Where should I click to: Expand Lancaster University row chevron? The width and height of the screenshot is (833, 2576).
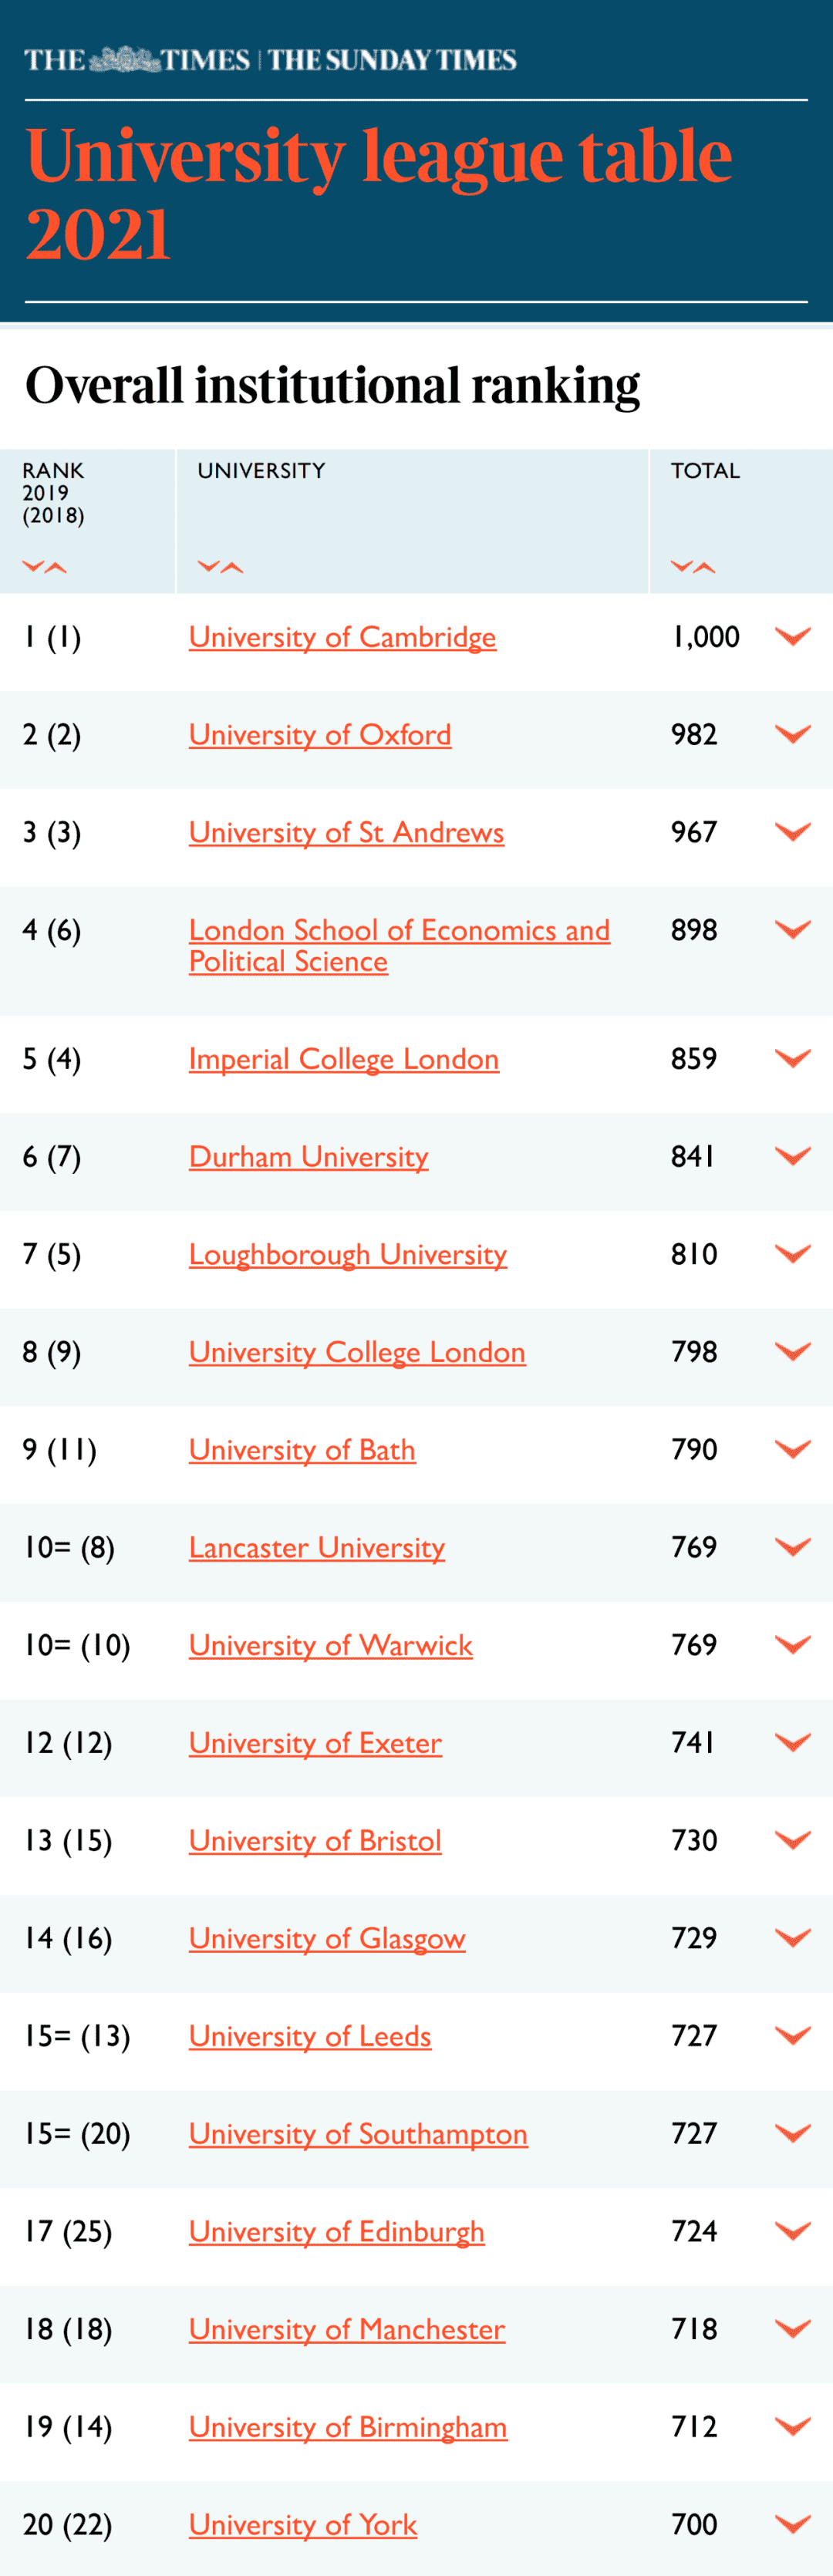coord(792,1547)
